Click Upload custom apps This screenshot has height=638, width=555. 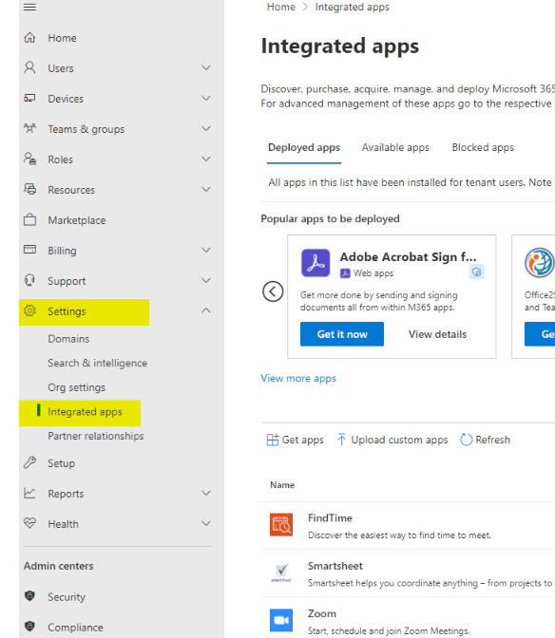[392, 440]
